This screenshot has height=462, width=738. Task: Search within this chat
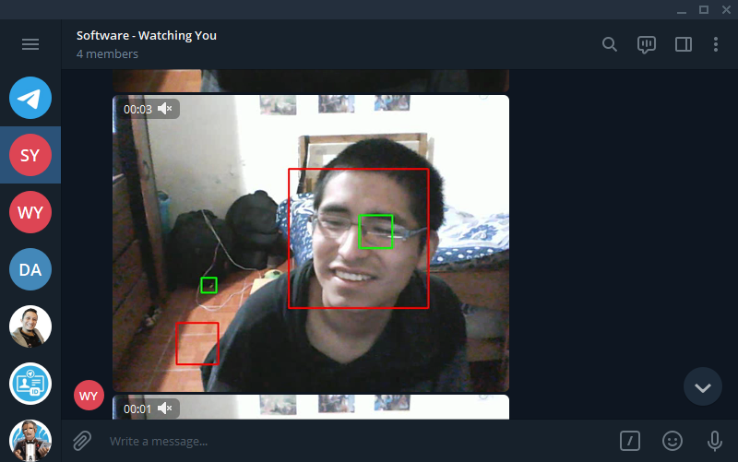[x=610, y=44]
